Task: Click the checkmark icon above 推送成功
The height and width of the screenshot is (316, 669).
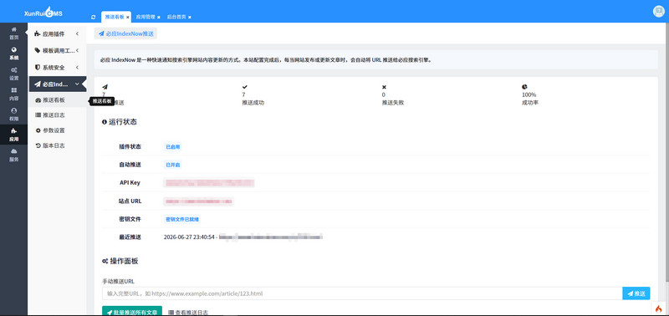Action: coord(244,87)
